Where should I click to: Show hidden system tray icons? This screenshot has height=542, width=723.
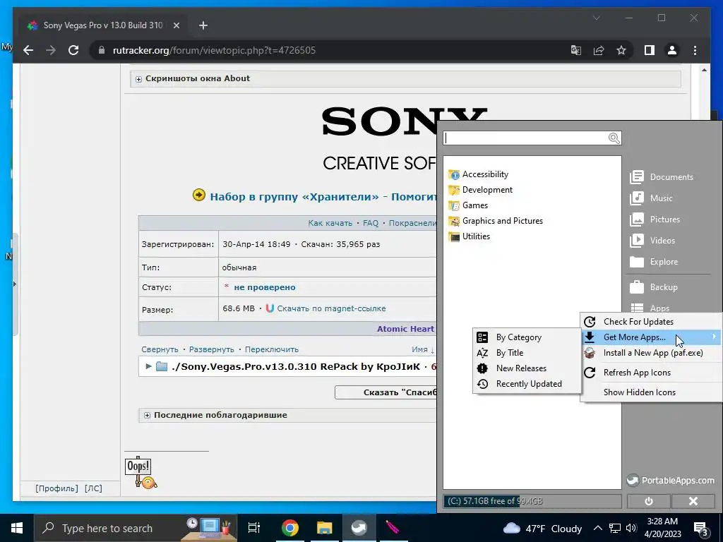coord(597,528)
